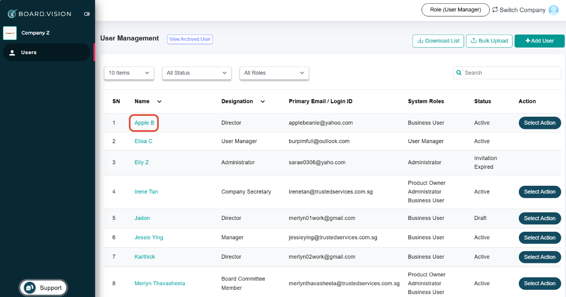Click the Support chat bubble icon
Image resolution: width=566 pixels, height=297 pixels.
(x=29, y=288)
